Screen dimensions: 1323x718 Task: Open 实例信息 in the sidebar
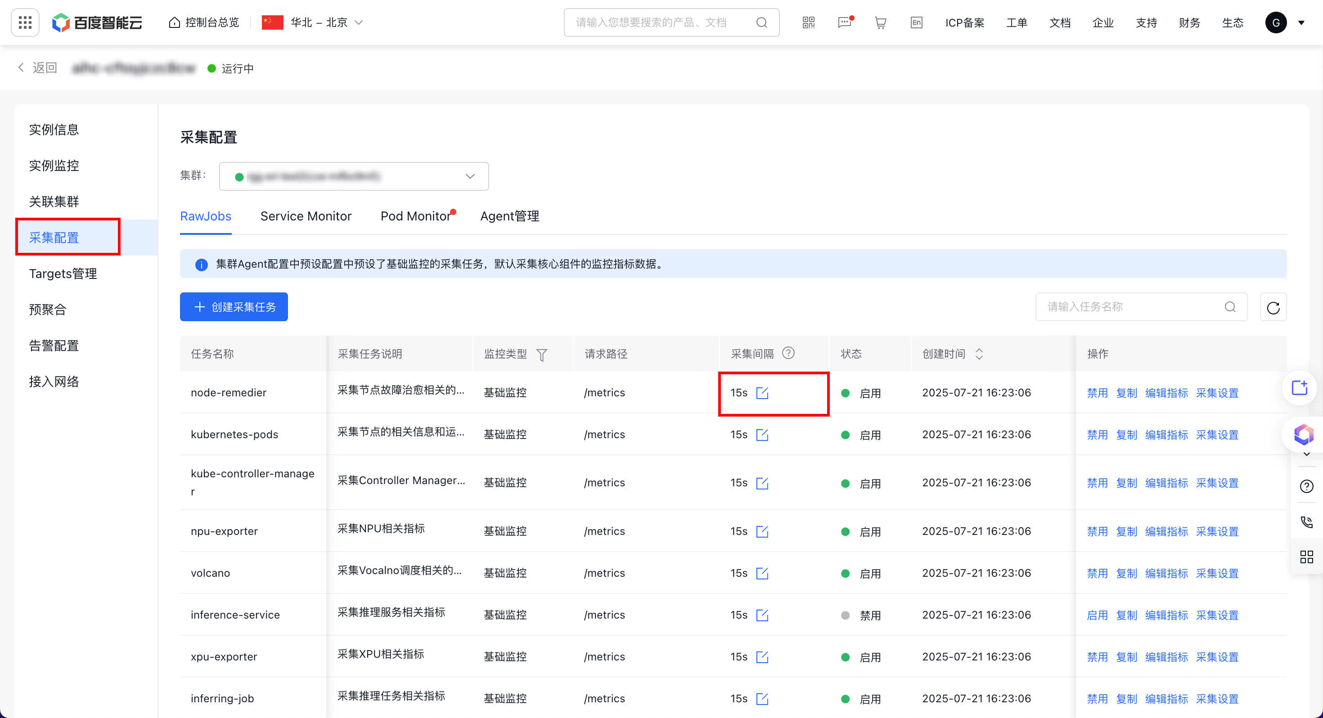tap(54, 130)
